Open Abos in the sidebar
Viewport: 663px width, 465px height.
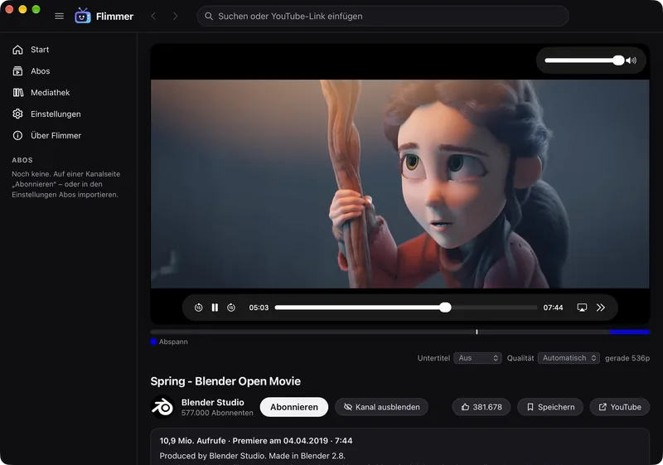(69, 71)
